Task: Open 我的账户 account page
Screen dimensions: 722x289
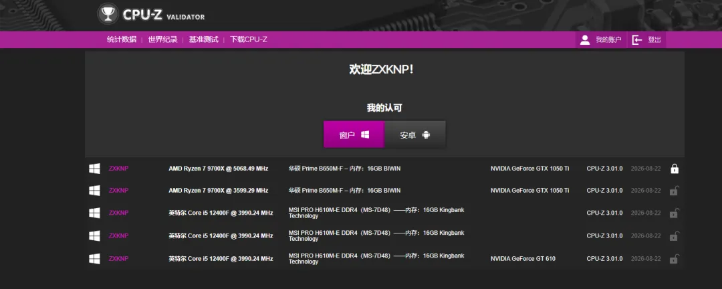Action: click(x=600, y=39)
